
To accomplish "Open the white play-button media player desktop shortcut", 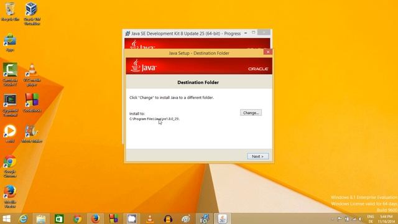I will (x=10, y=134).
